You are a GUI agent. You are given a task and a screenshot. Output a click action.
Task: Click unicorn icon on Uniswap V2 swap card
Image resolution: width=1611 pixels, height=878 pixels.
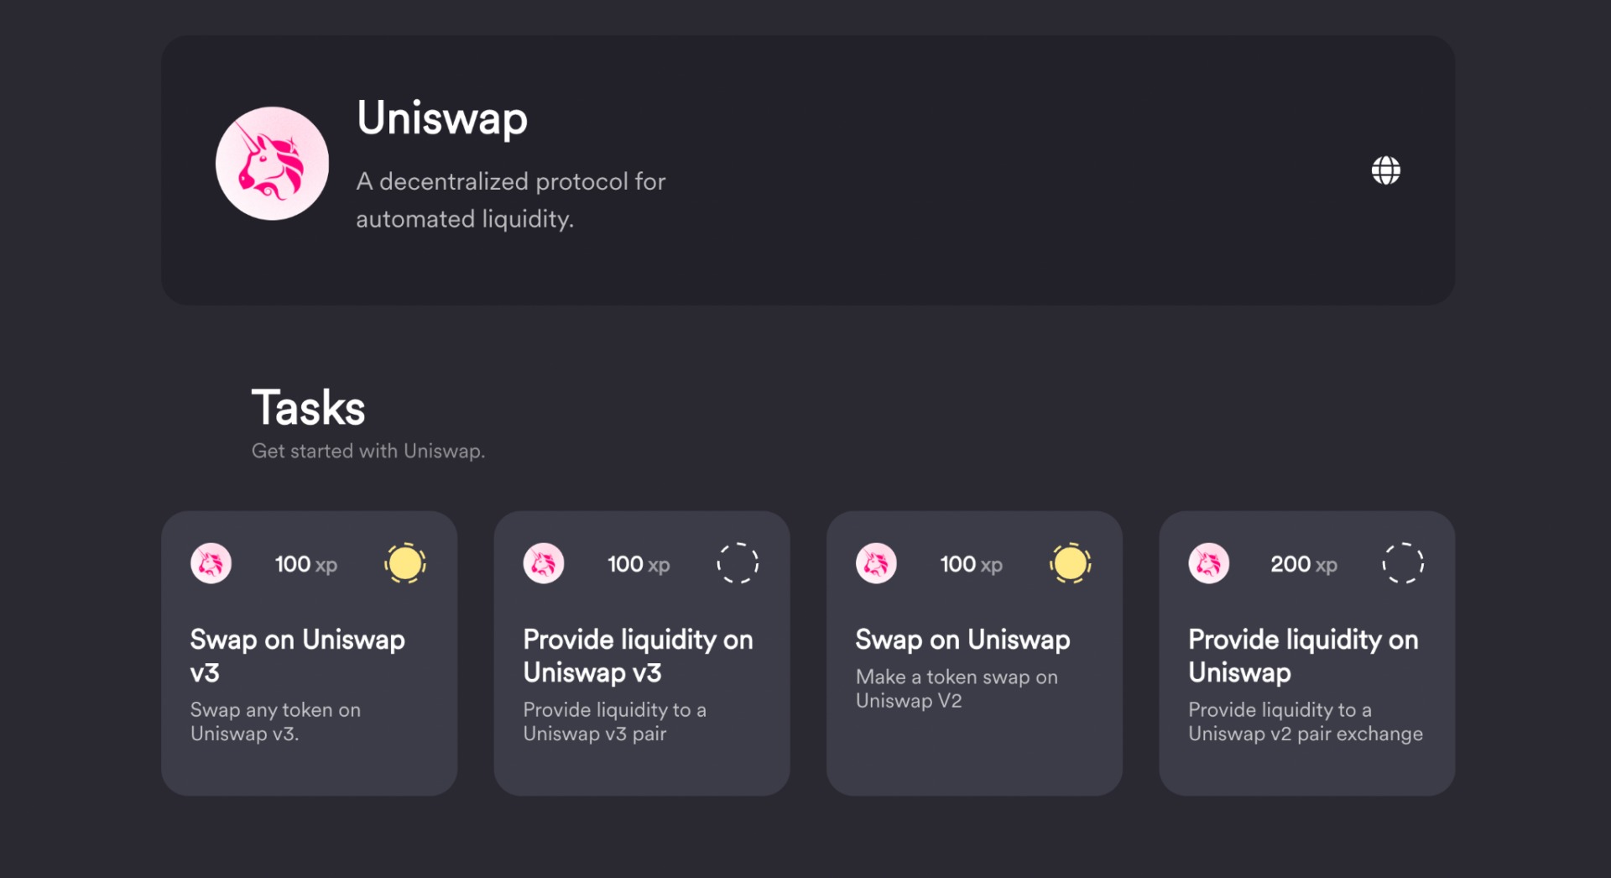(x=876, y=563)
